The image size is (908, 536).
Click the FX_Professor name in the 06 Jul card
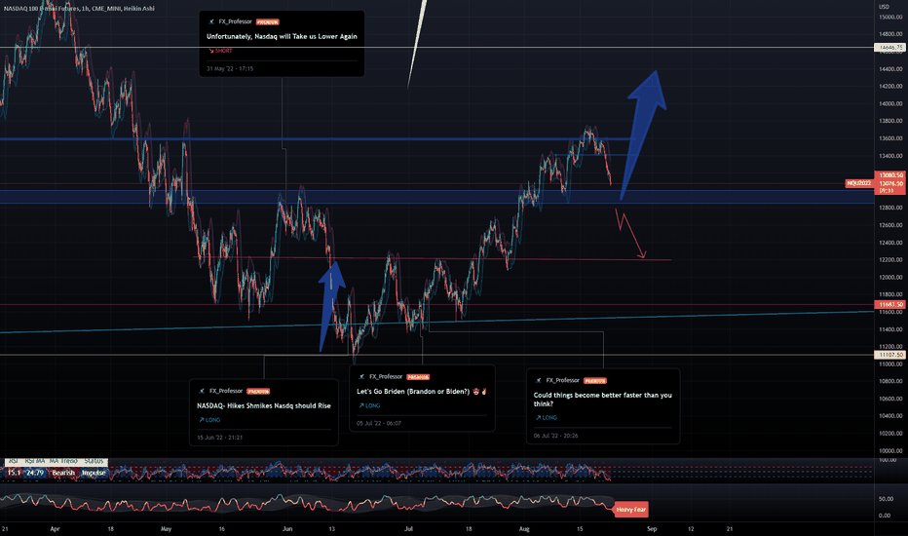563,381
